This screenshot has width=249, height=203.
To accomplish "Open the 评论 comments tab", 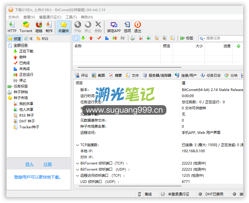I will point(81,76).
